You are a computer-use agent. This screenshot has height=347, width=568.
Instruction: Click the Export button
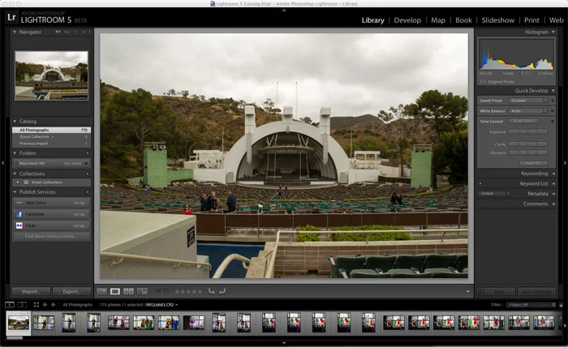pos(71,291)
